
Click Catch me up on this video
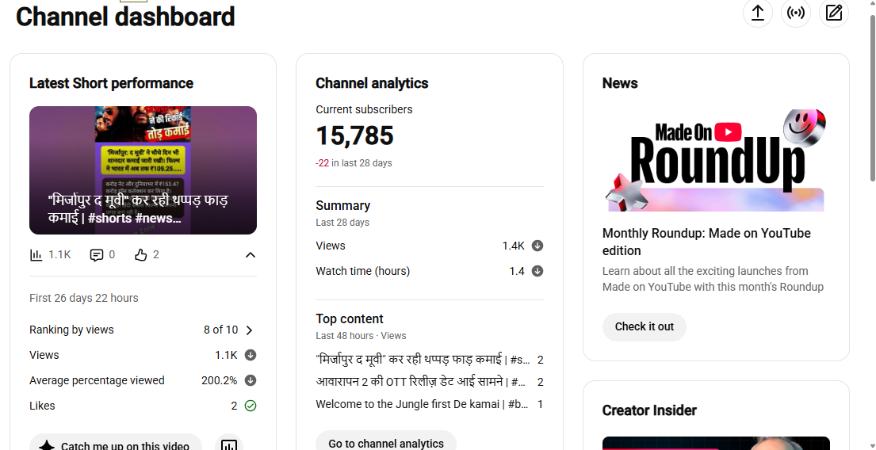point(116,444)
